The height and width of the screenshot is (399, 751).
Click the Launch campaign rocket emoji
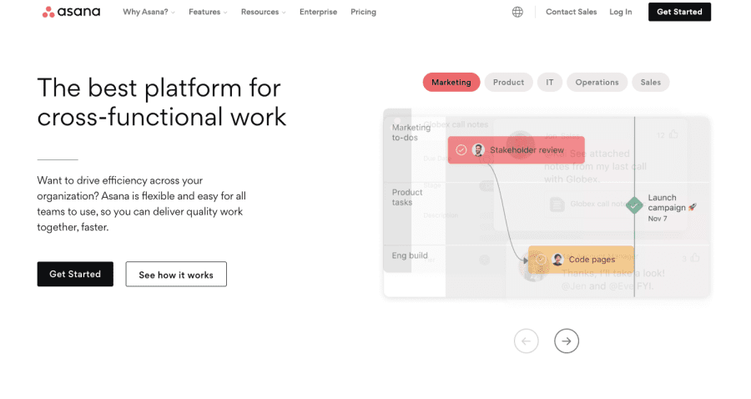693,207
